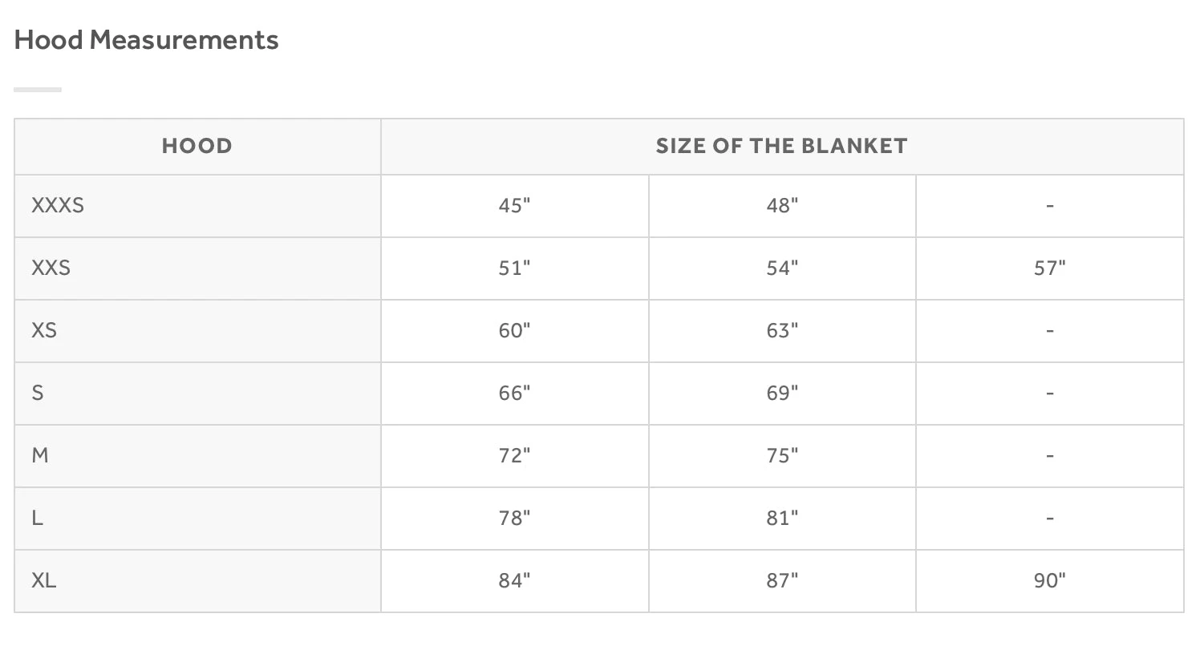Click the 45" blanket size cell
The image size is (1200, 658).
(x=514, y=205)
